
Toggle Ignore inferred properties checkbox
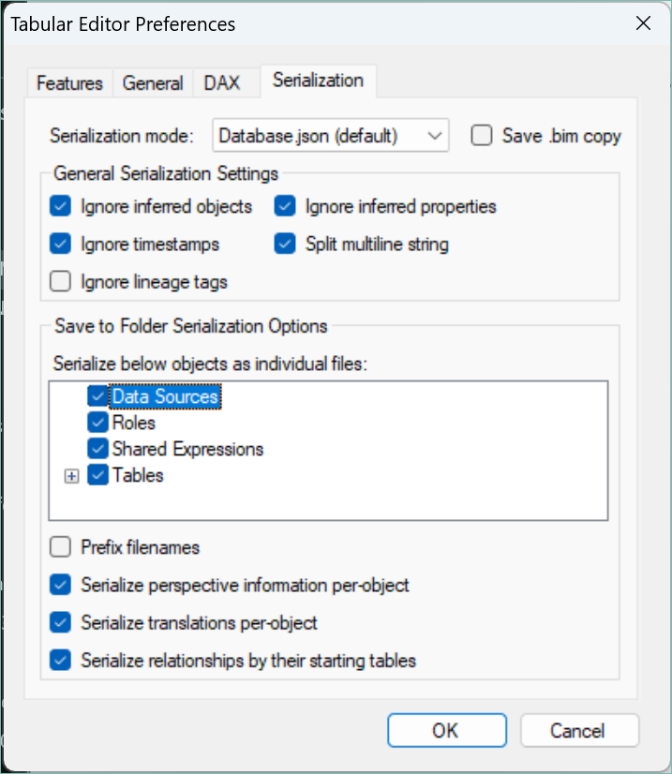point(286,206)
